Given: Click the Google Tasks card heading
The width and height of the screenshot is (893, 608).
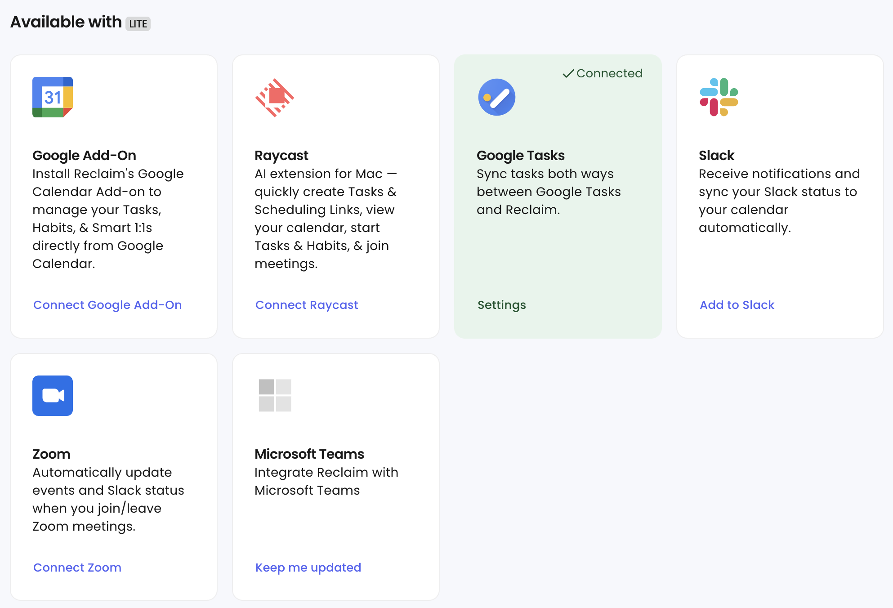Looking at the screenshot, I should [520, 156].
